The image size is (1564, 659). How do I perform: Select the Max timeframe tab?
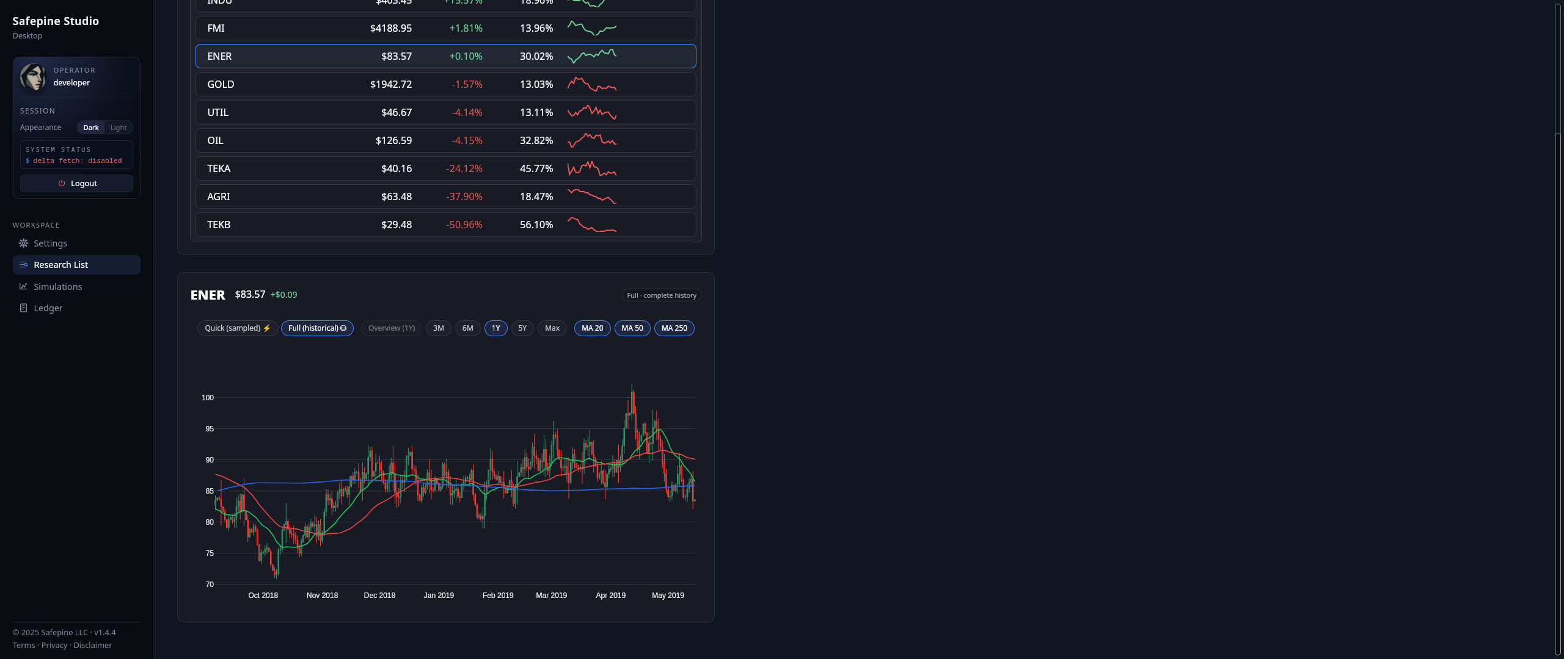(552, 328)
